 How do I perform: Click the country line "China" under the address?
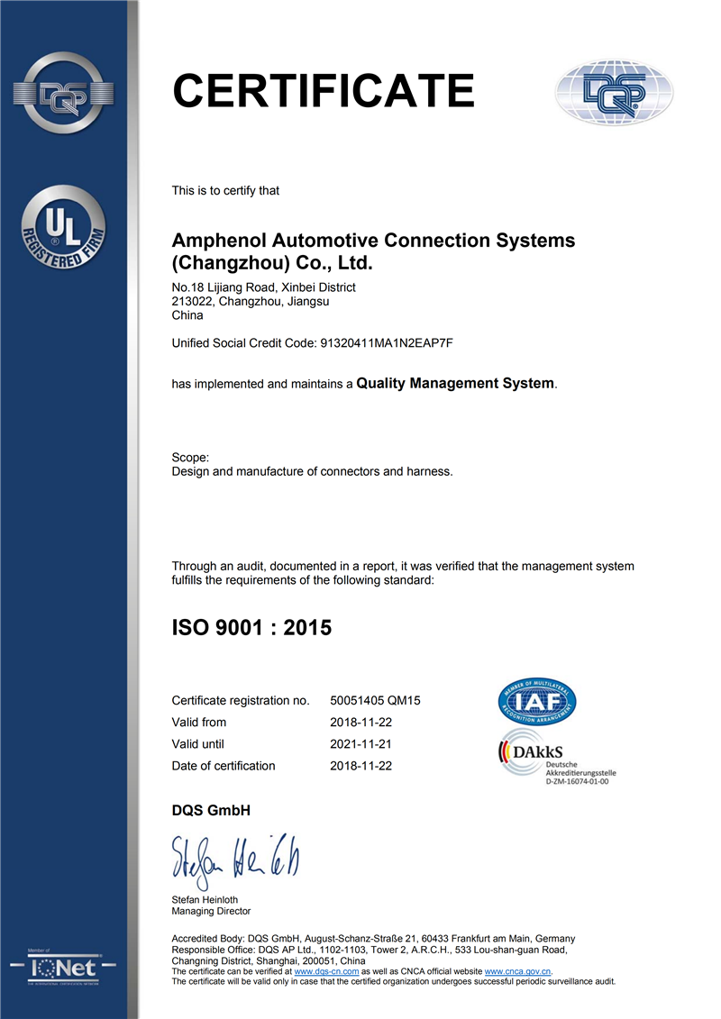187,315
